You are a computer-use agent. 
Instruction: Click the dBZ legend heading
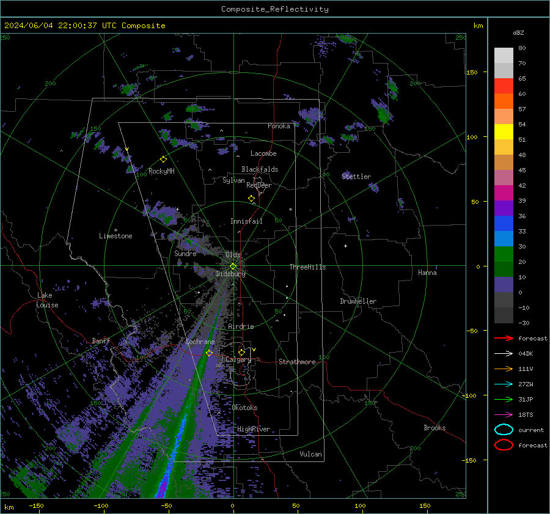pos(518,32)
